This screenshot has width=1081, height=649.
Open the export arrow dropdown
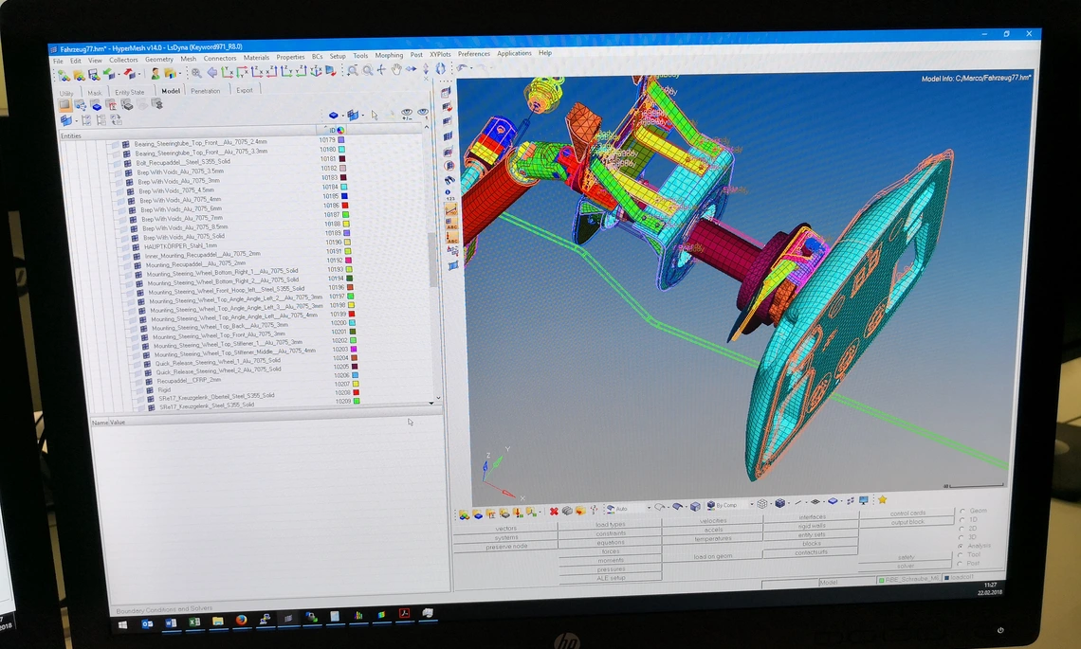point(139,74)
